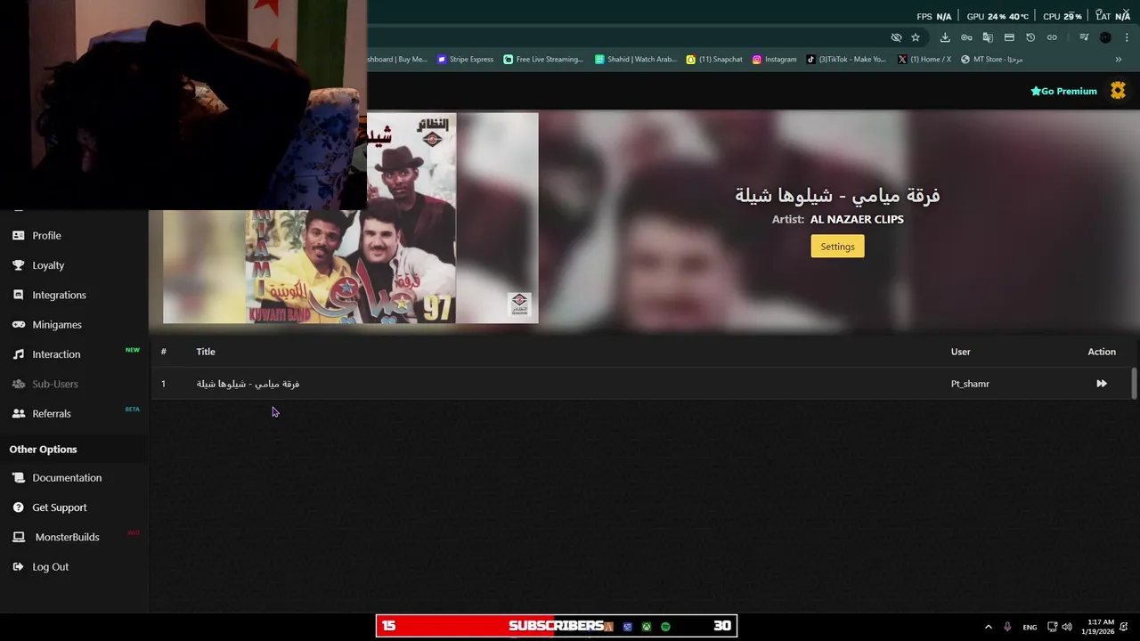The width and height of the screenshot is (1140, 641).
Task: Open the Stripe Express bookmark
Action: pyautogui.click(x=465, y=60)
